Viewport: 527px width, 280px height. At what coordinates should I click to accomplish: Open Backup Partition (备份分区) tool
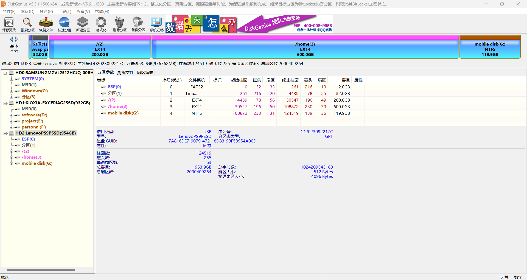coord(138,24)
